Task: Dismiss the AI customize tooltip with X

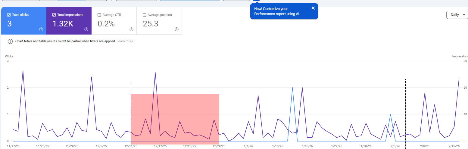Action: click(x=313, y=8)
